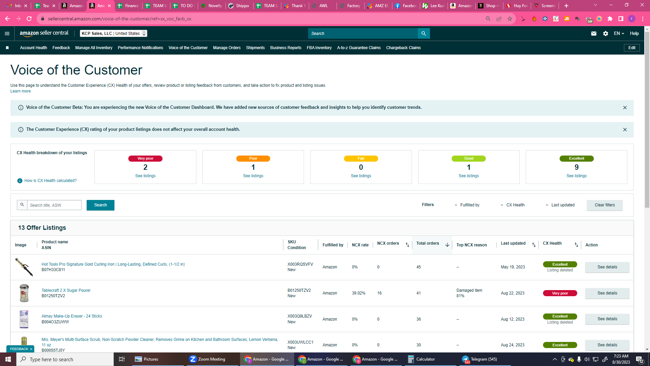This screenshot has height=366, width=650.
Task: Sort by Total orders down arrow
Action: (x=447, y=245)
